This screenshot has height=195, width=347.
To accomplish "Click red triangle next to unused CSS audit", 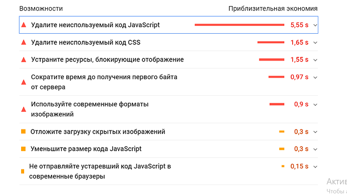I will tap(24, 42).
